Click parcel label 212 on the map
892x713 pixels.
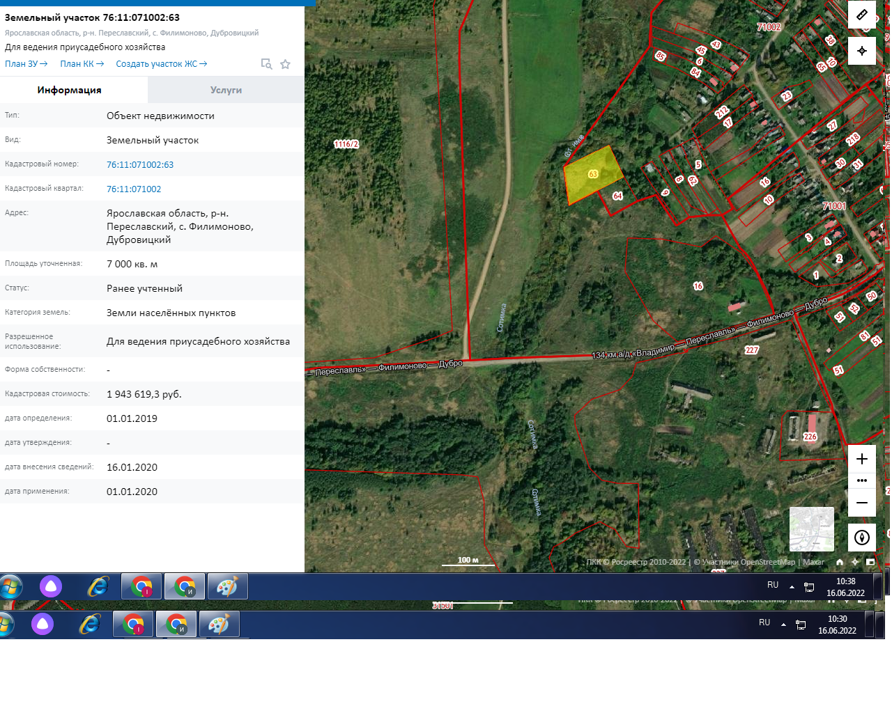(x=722, y=111)
